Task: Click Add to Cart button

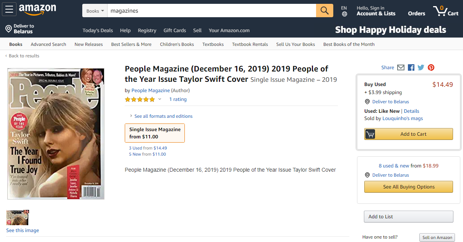Action: click(x=408, y=134)
